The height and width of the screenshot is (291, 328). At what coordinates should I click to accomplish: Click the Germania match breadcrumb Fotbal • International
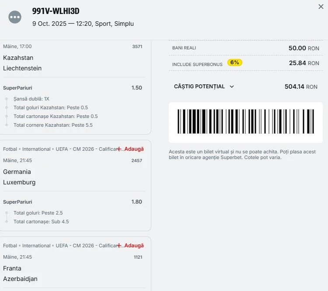[27, 149]
